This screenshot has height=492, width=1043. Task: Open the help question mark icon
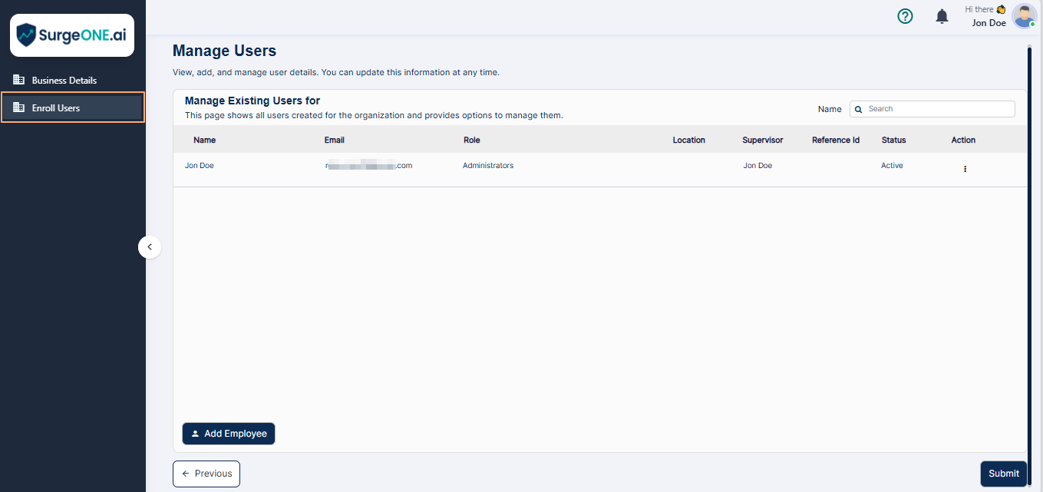(905, 16)
